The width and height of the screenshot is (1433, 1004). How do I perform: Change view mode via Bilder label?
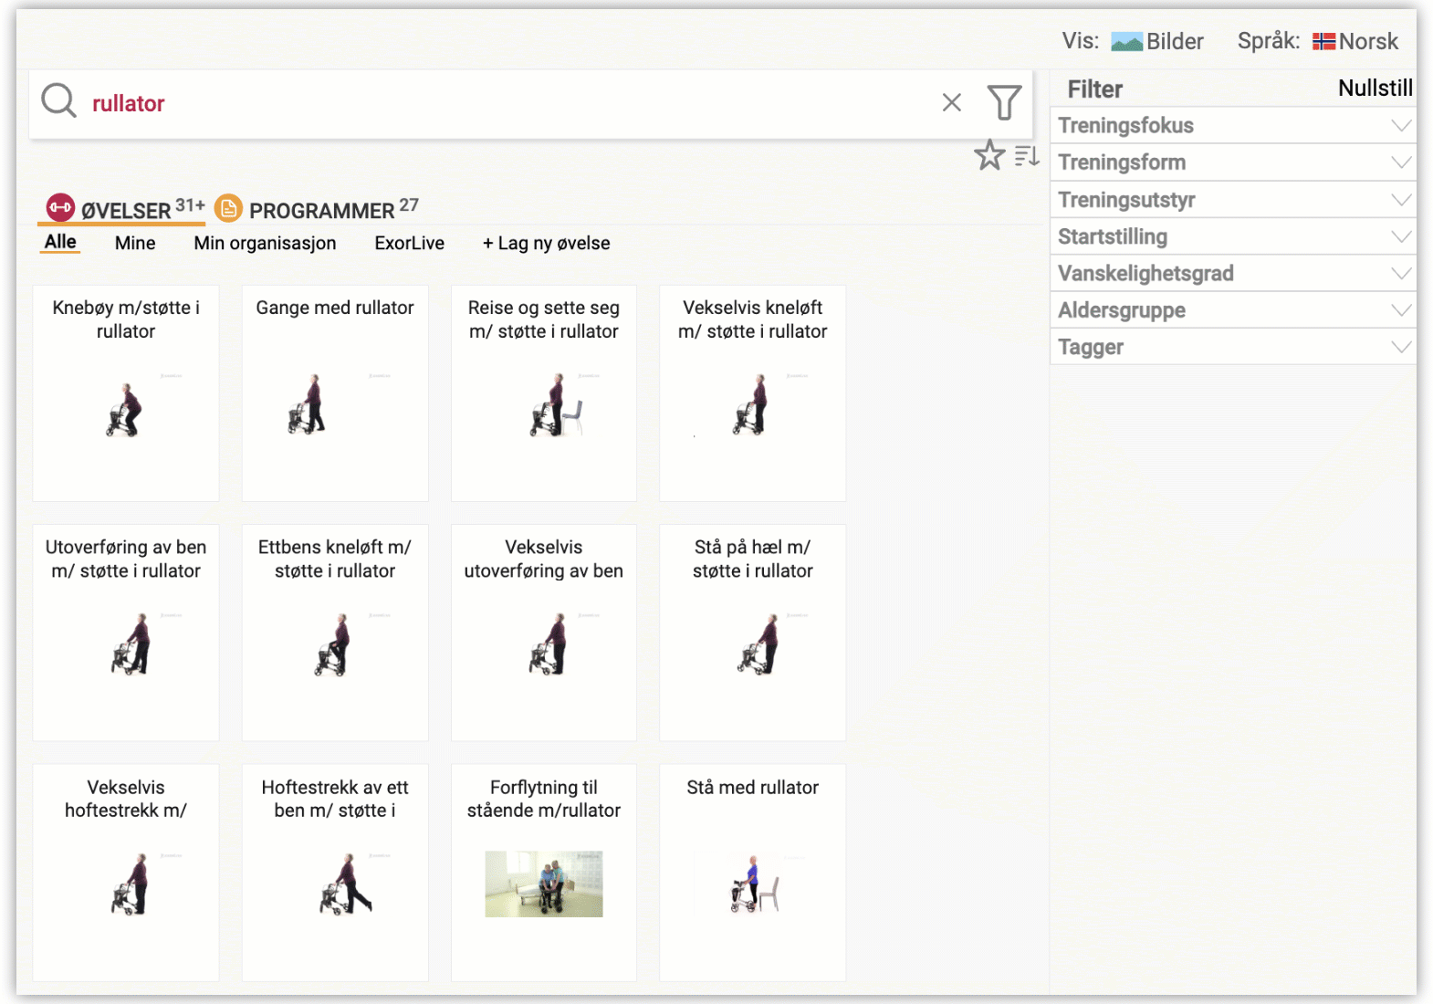1175,42
